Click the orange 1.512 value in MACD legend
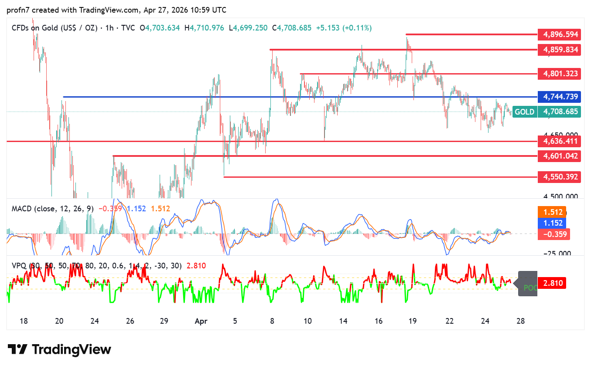 [x=161, y=209]
